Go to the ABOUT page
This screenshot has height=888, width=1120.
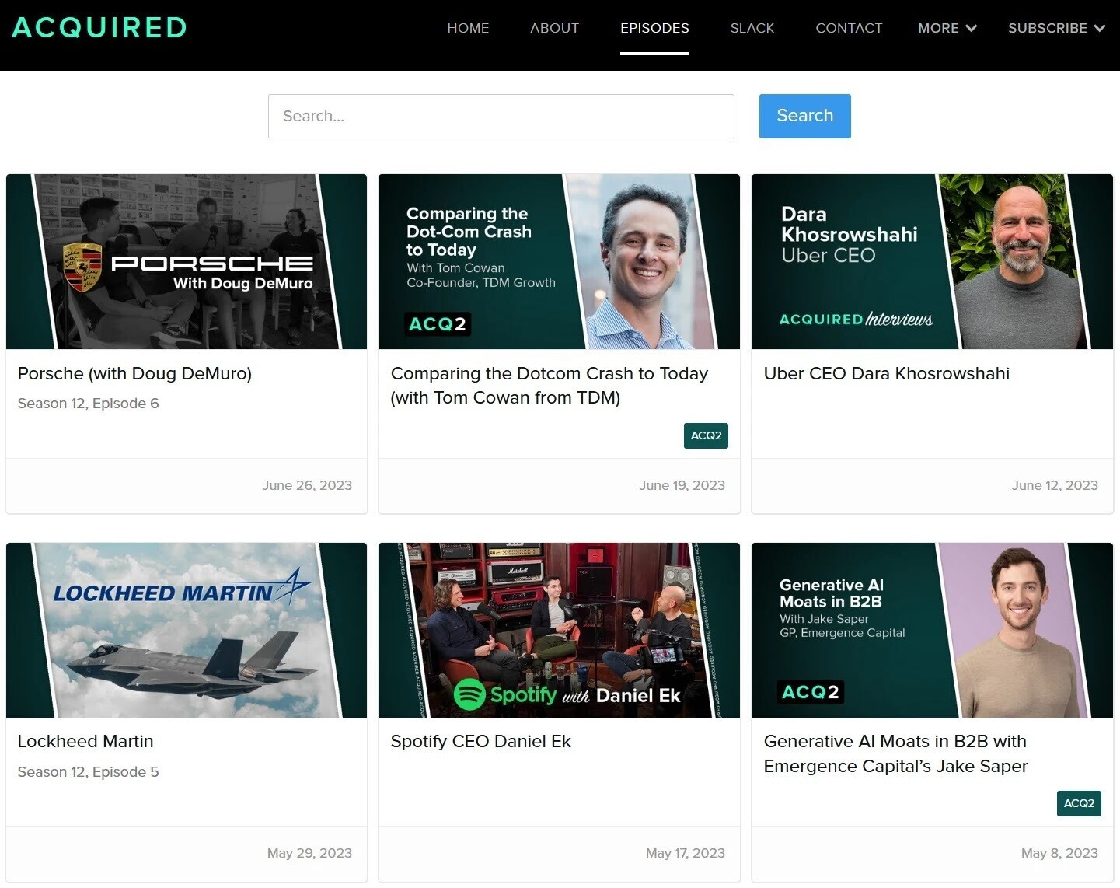554,28
